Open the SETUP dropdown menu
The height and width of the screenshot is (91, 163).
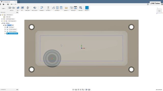click(x=11, y=10)
